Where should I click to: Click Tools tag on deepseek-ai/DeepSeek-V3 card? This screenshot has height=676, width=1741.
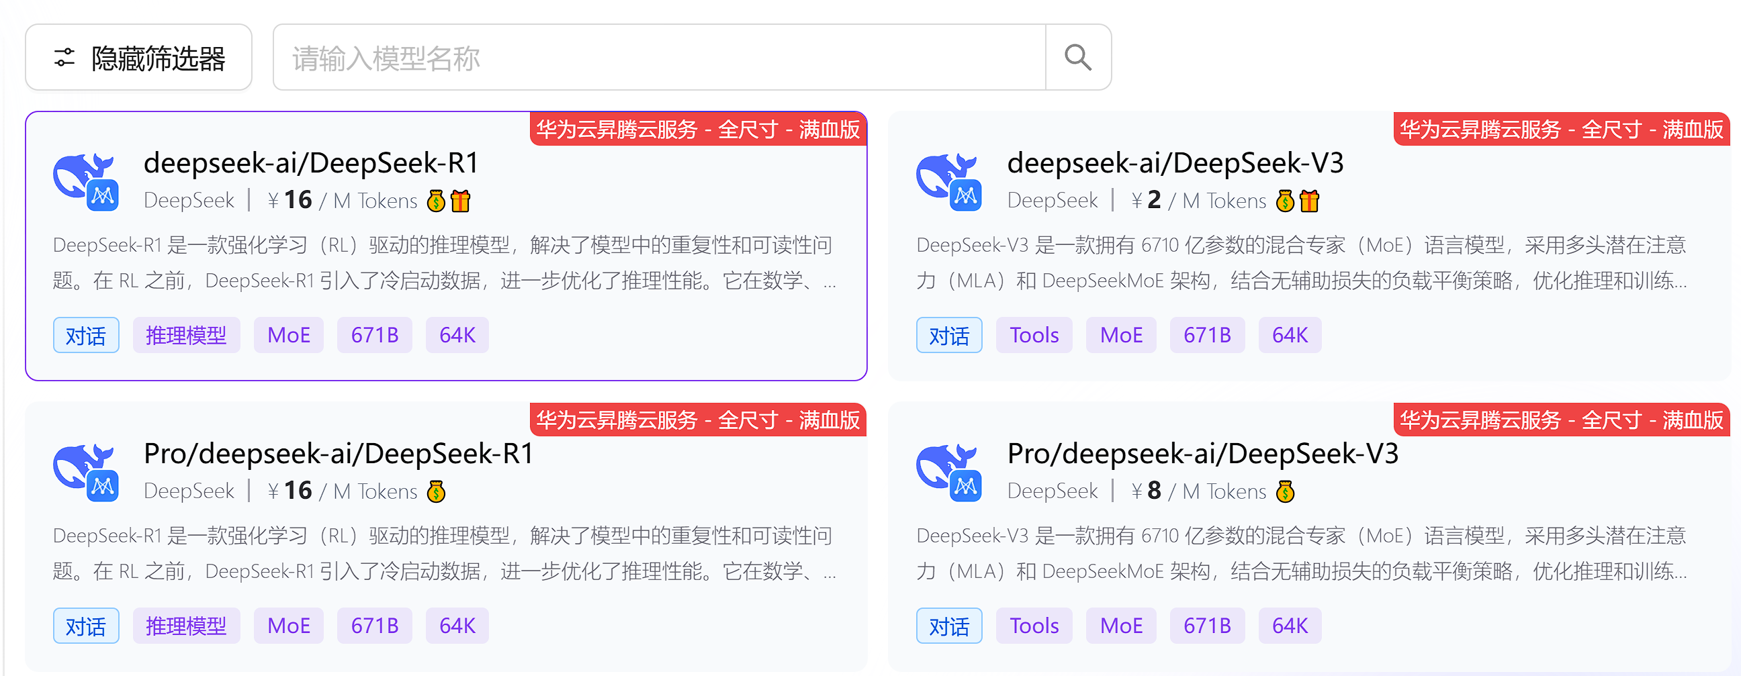pos(1034,335)
